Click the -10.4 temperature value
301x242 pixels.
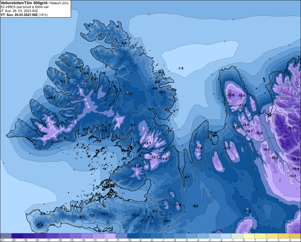click(166, 221)
